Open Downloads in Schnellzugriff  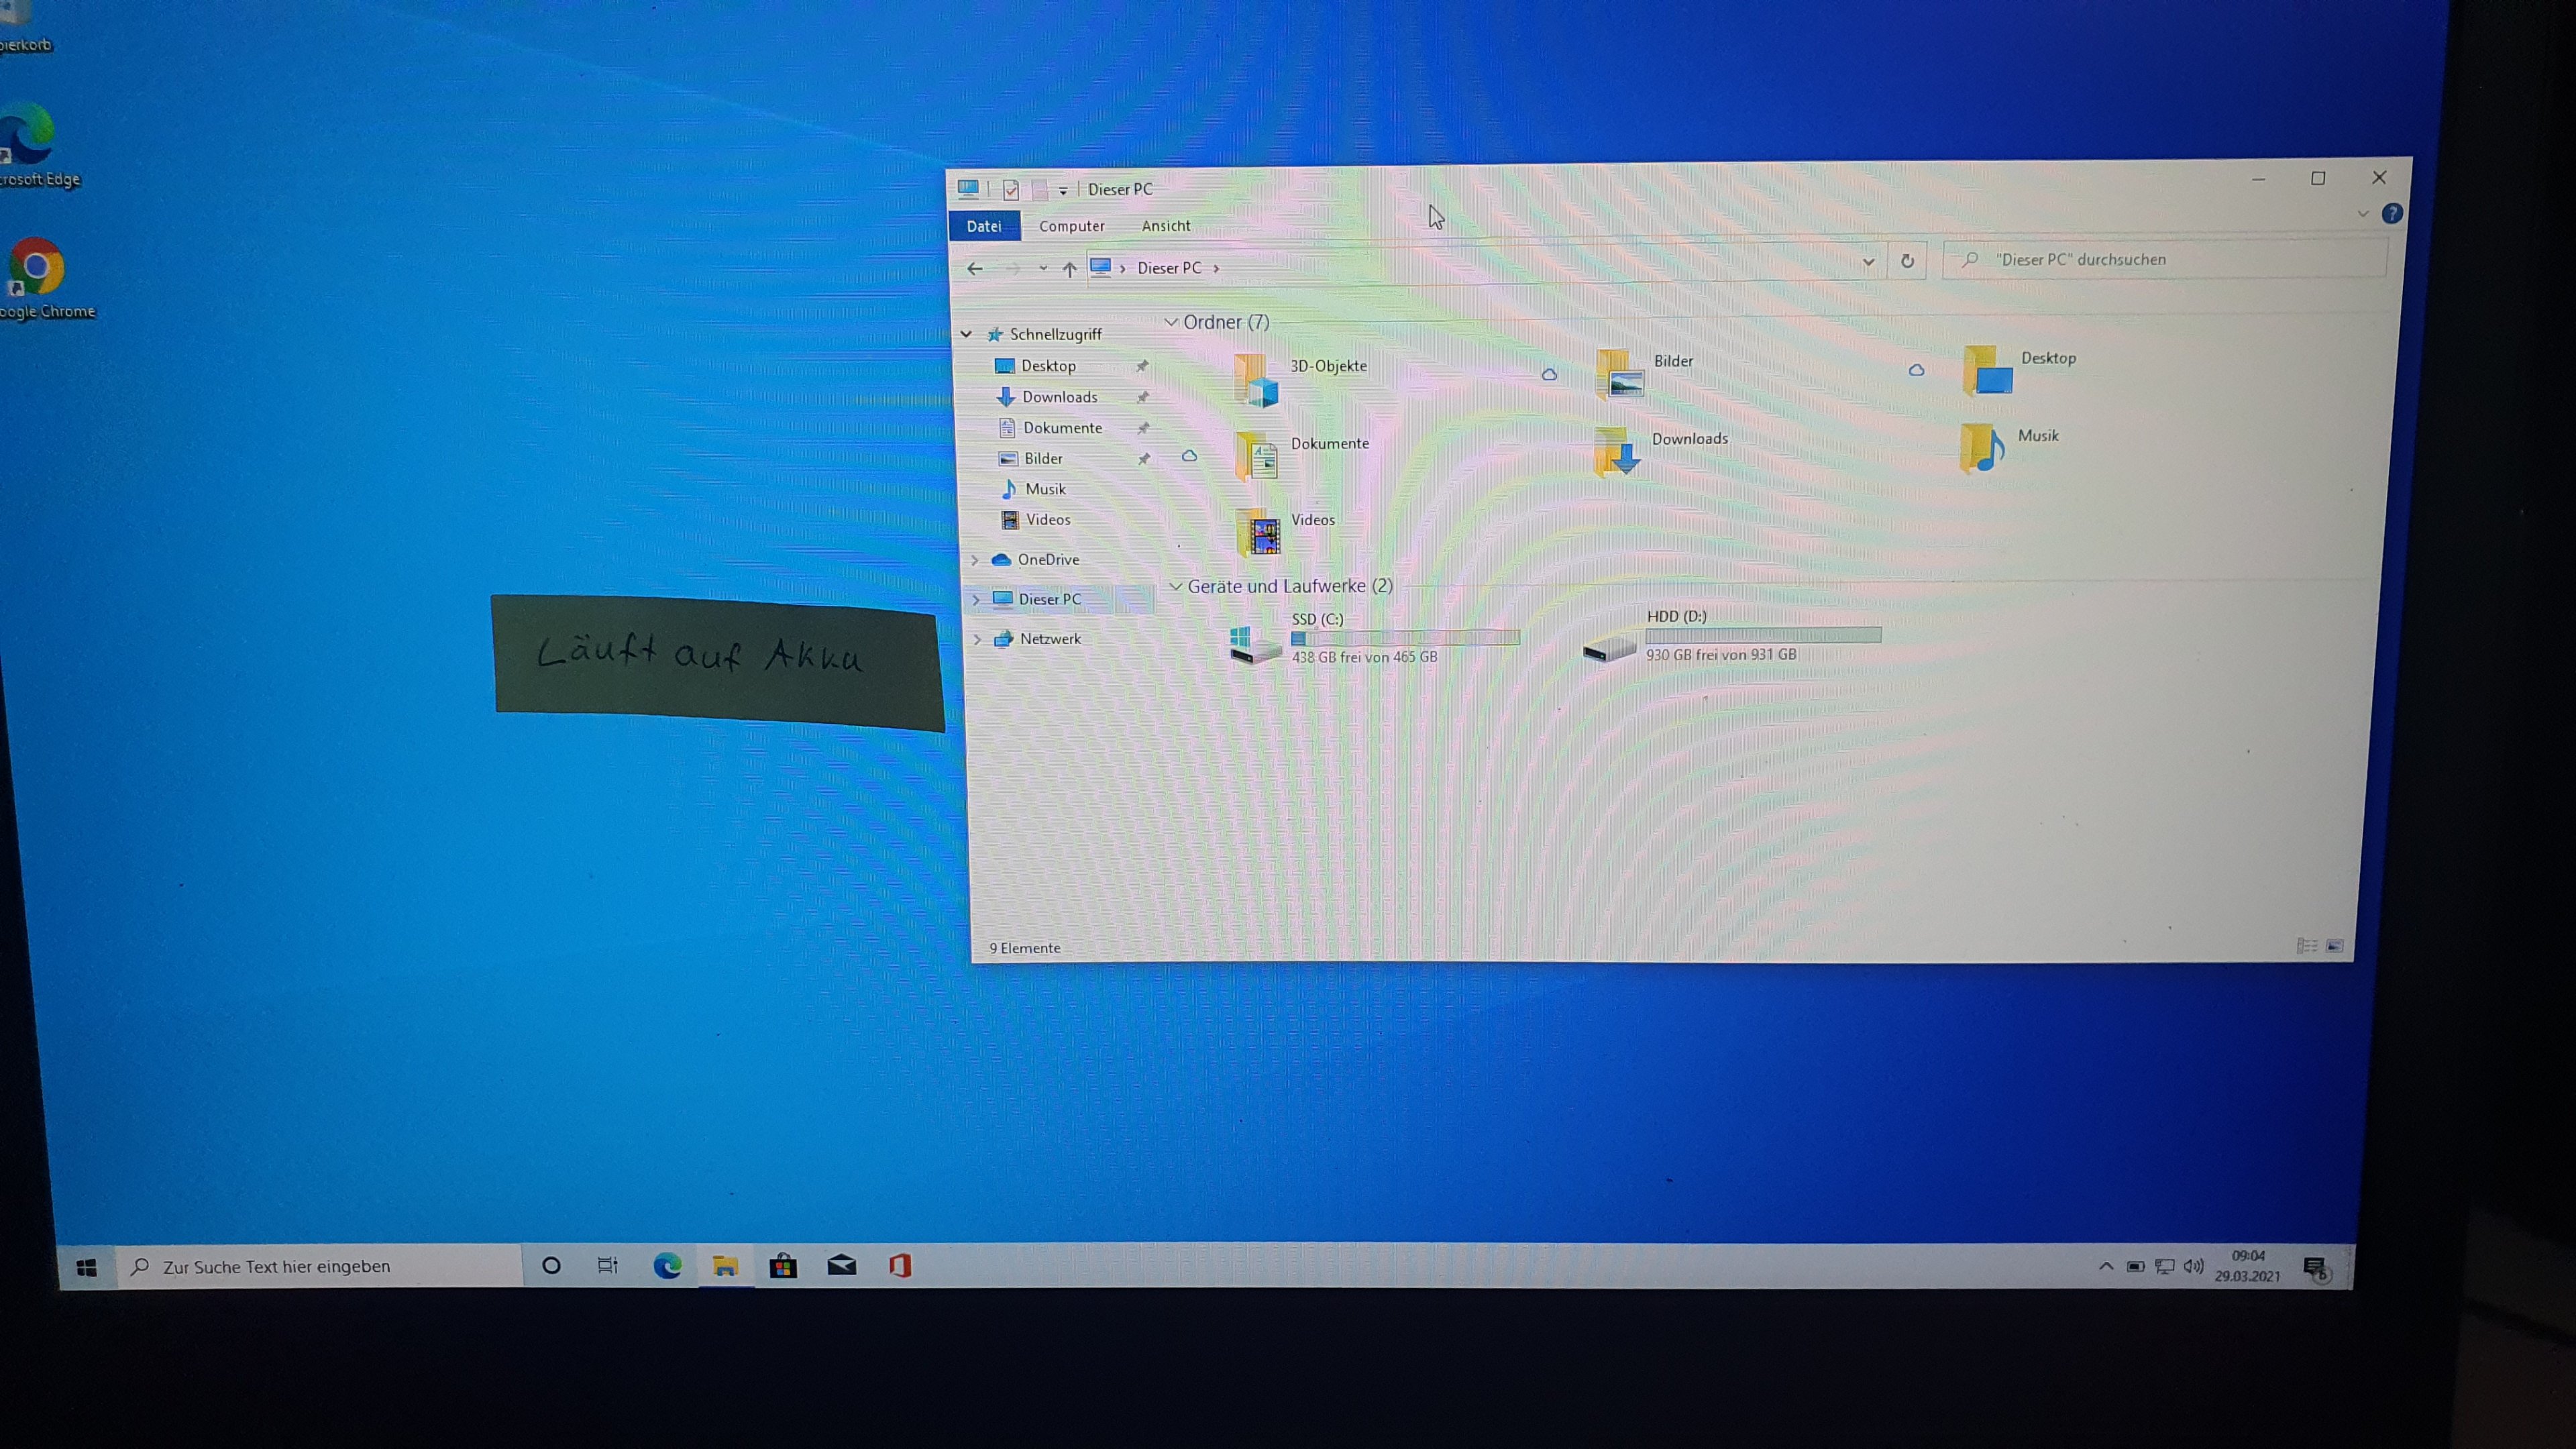tap(1059, 397)
